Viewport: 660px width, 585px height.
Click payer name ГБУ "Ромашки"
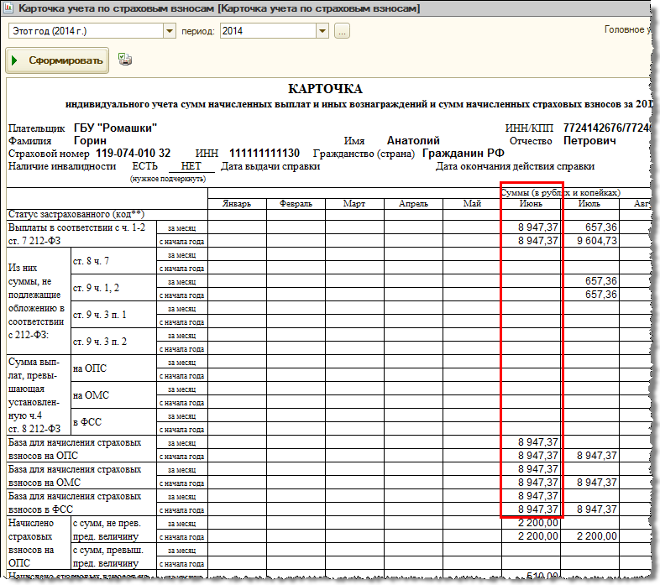[115, 128]
